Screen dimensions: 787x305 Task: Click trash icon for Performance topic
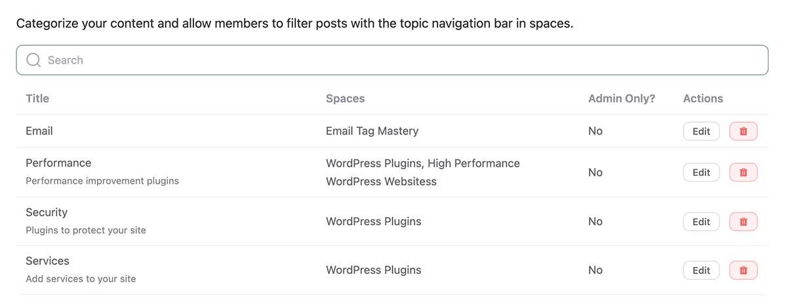pyautogui.click(x=743, y=173)
